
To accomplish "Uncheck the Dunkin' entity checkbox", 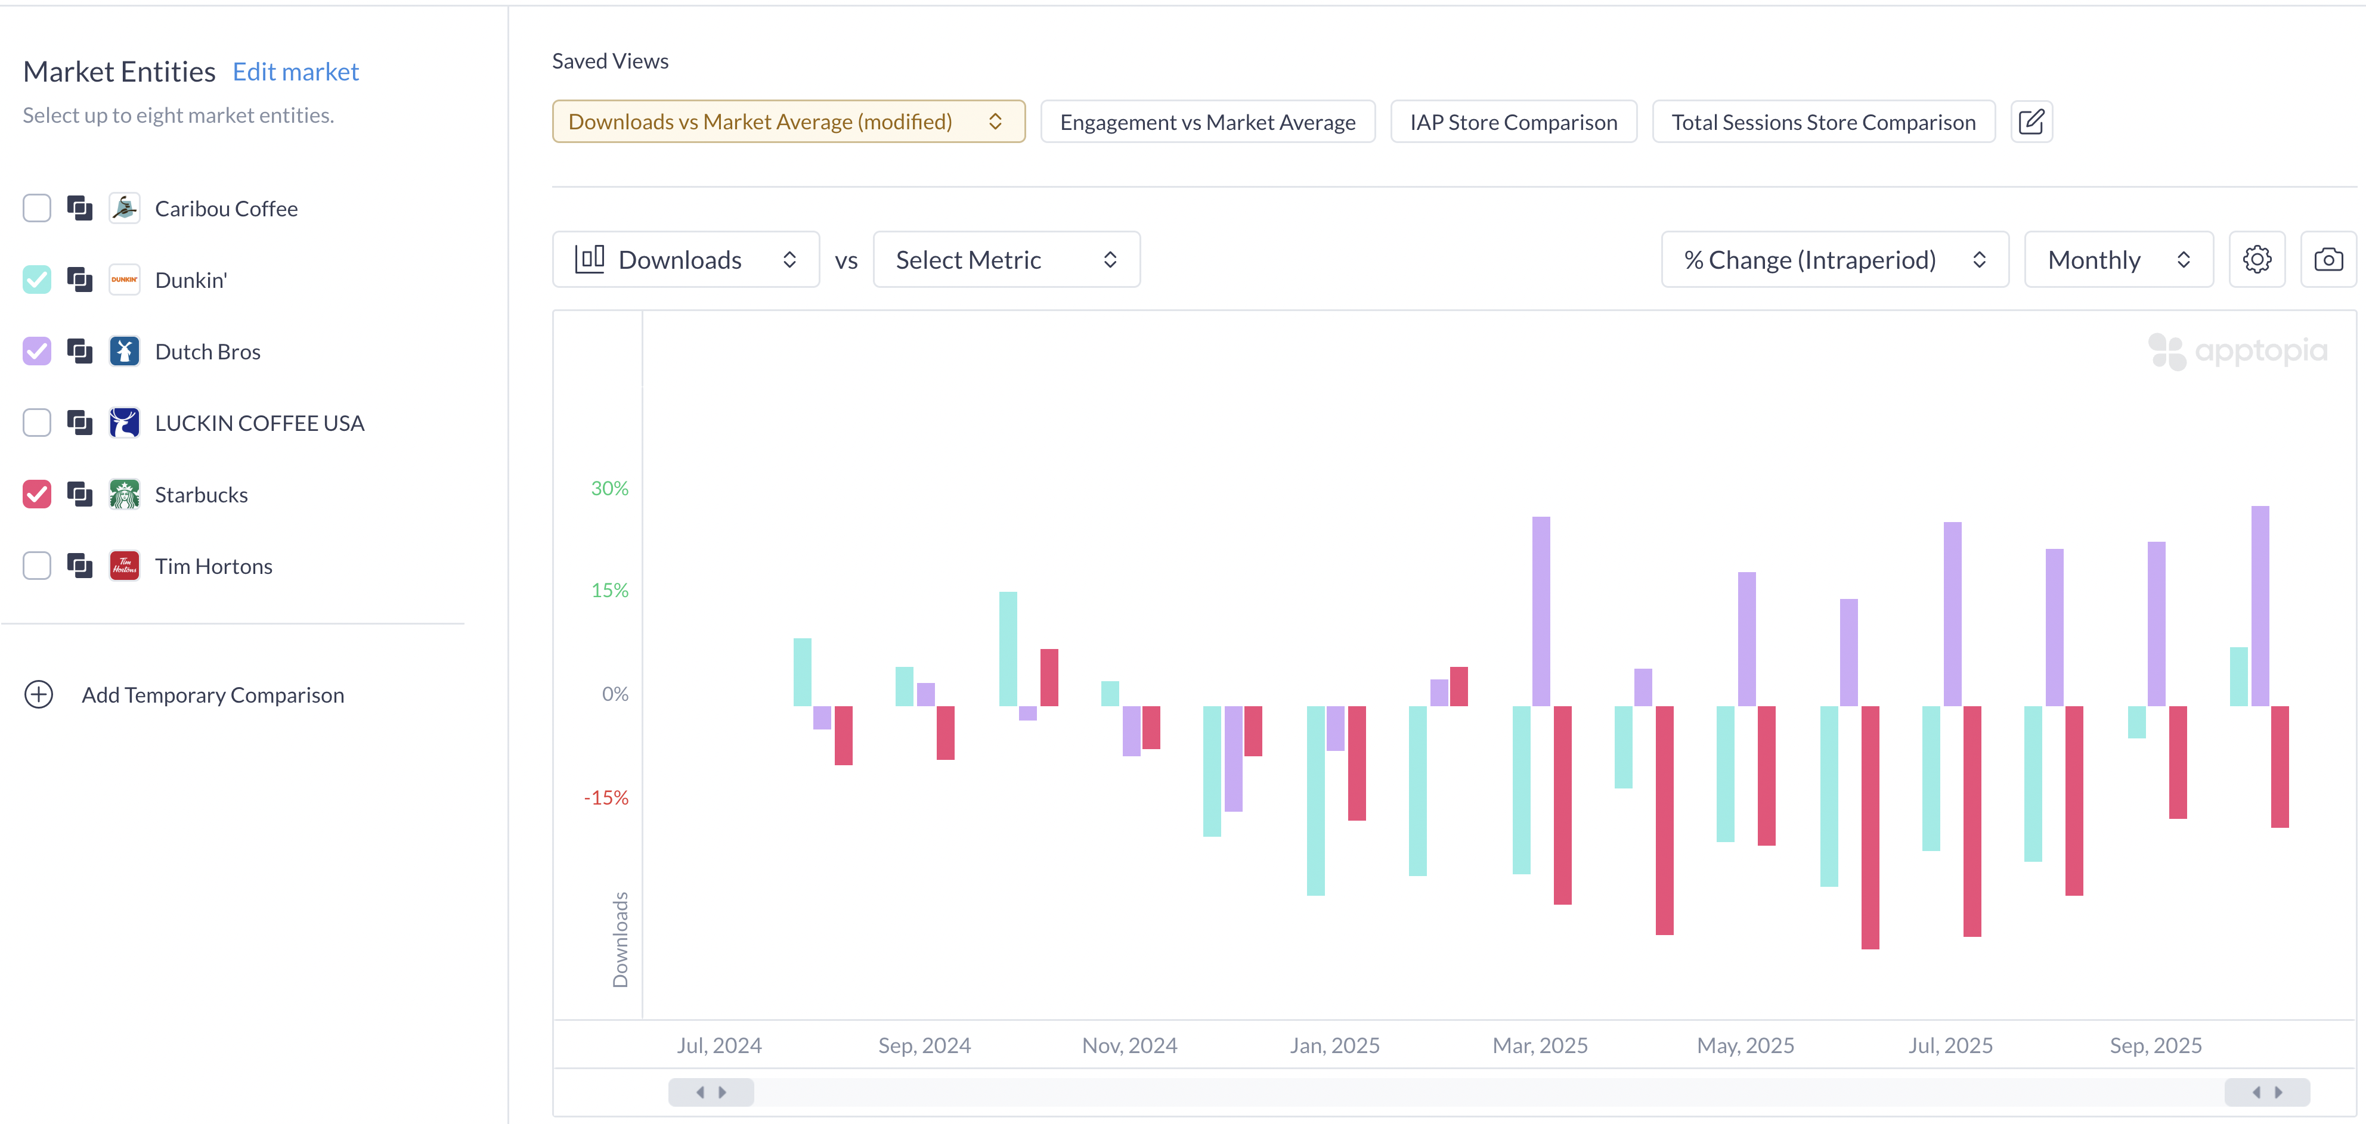I will 37,279.
